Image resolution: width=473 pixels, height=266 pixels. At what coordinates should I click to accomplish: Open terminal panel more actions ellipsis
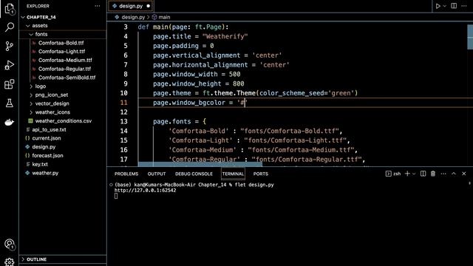[x=443, y=174]
